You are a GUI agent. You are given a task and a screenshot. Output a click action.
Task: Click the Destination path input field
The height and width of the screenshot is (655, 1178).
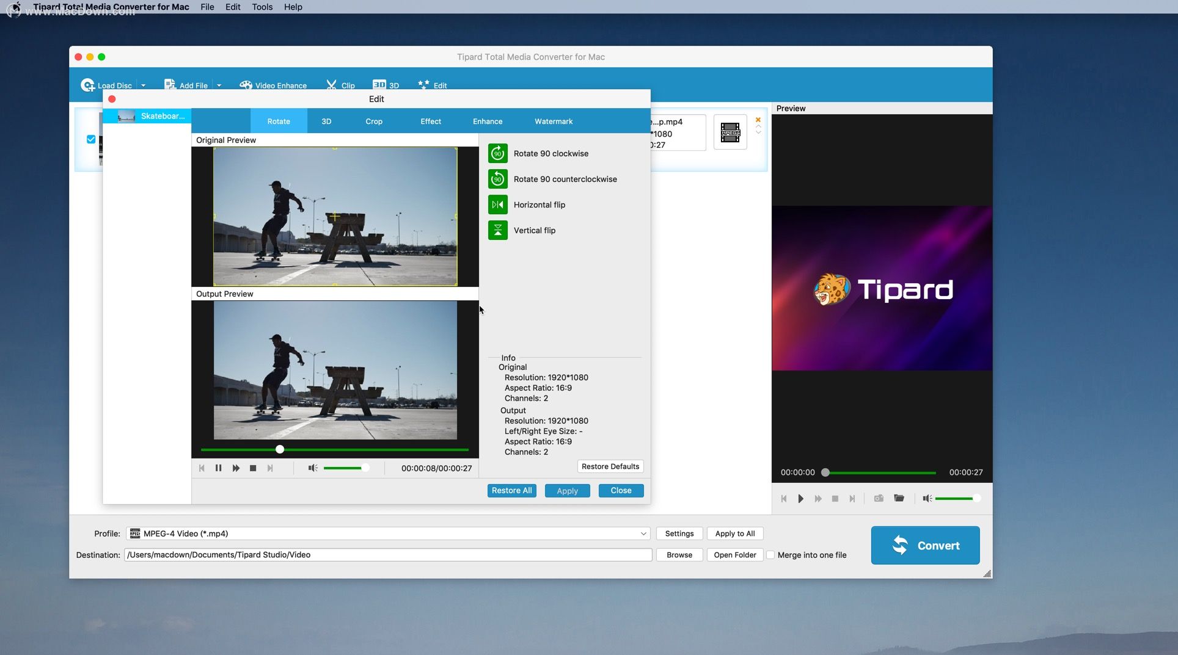388,555
